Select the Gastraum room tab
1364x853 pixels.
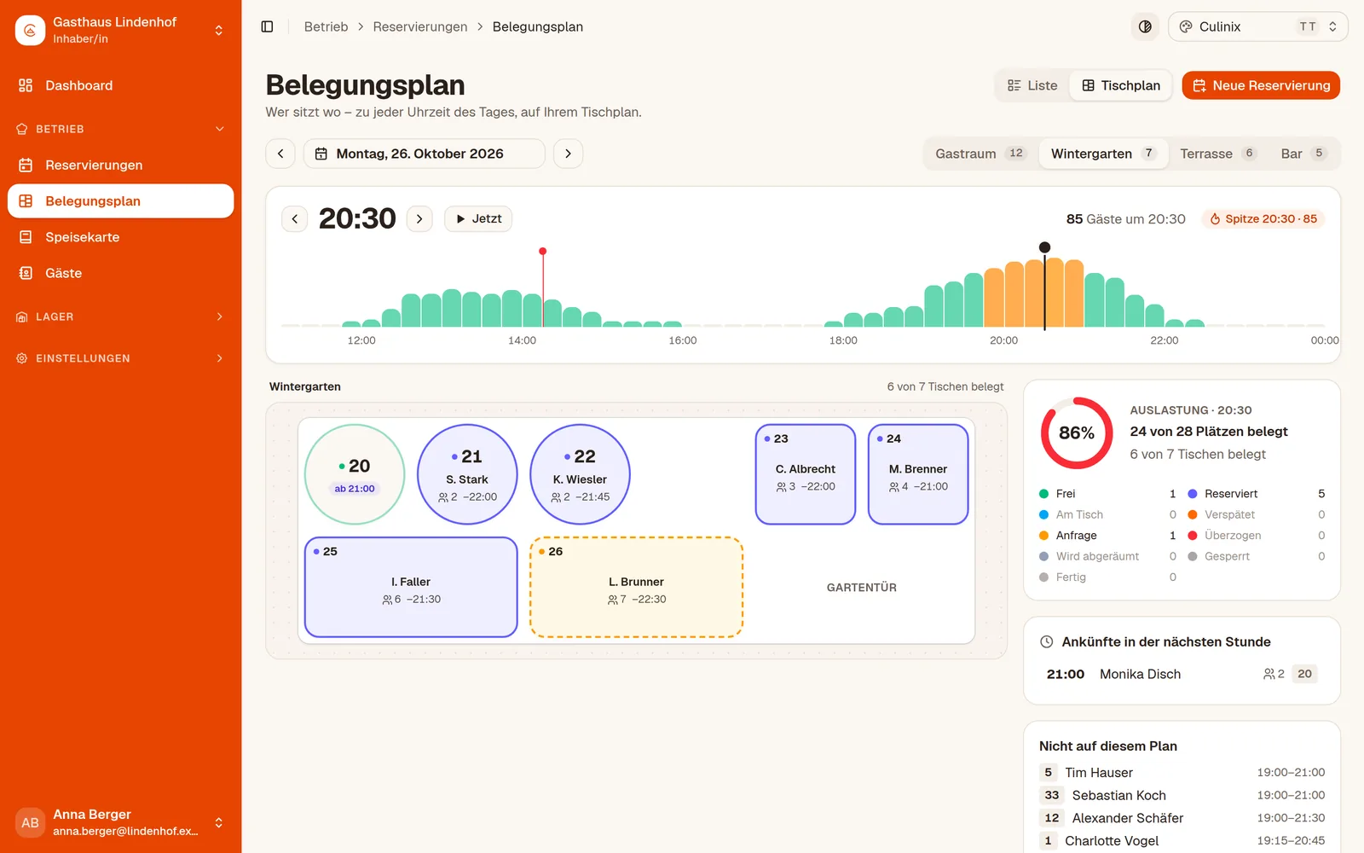pos(980,154)
